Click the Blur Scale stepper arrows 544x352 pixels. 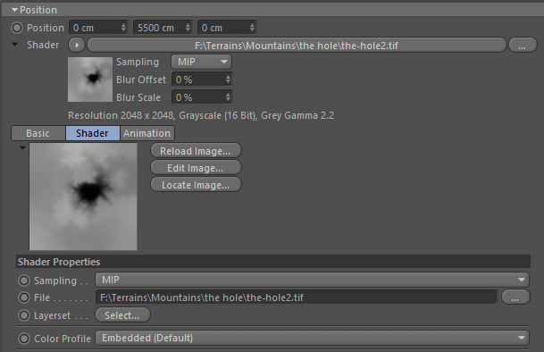point(228,96)
